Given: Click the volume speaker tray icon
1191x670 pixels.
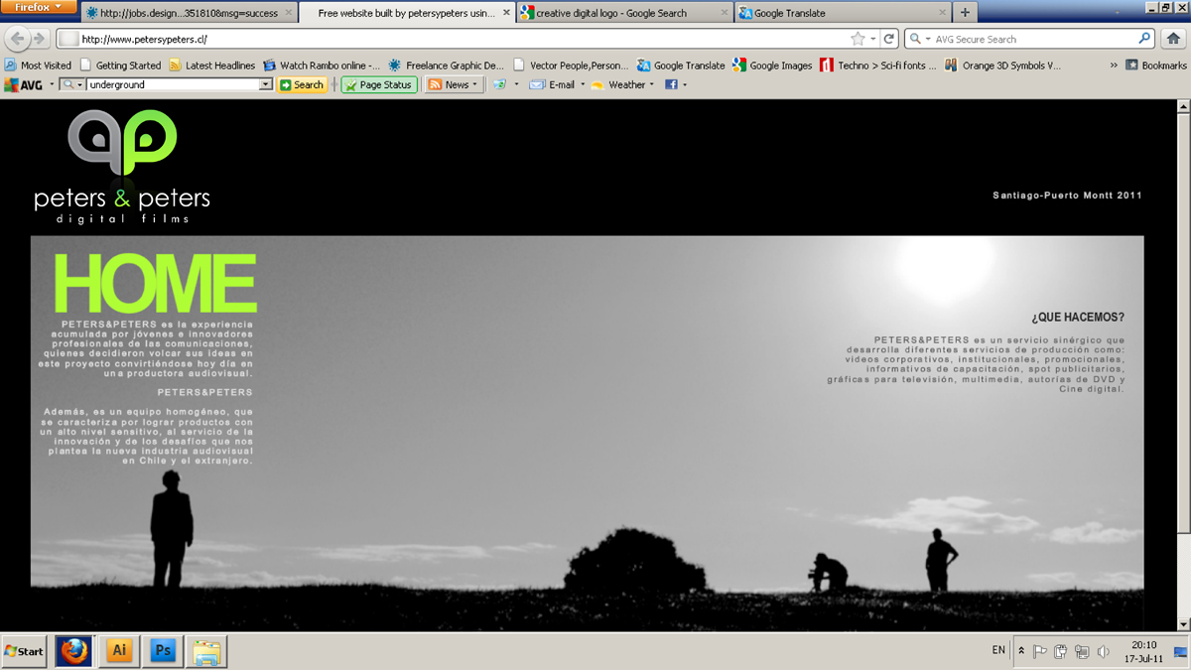Looking at the screenshot, I should [x=1103, y=652].
